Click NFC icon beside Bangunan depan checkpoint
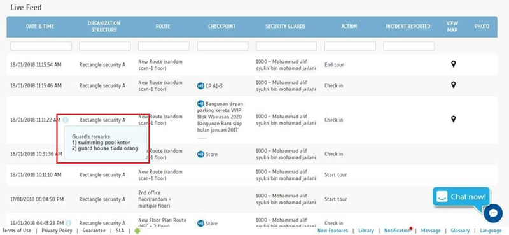Screen dimensions: 509x235 click(x=200, y=104)
